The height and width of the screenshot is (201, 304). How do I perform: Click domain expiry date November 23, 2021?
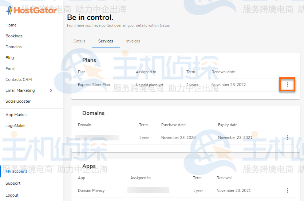(235, 138)
